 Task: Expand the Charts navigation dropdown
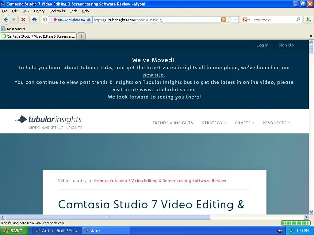pos(244,123)
